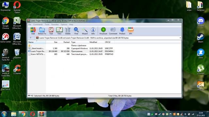This screenshot has width=209, height=117.
Task: Open the Options menu
Action: click(64, 25)
